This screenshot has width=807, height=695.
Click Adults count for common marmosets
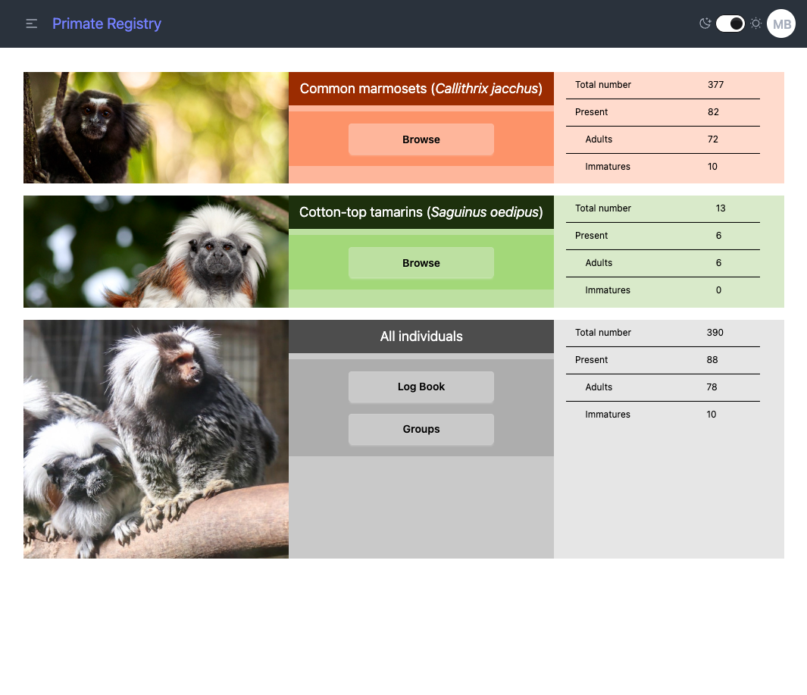coord(662,139)
